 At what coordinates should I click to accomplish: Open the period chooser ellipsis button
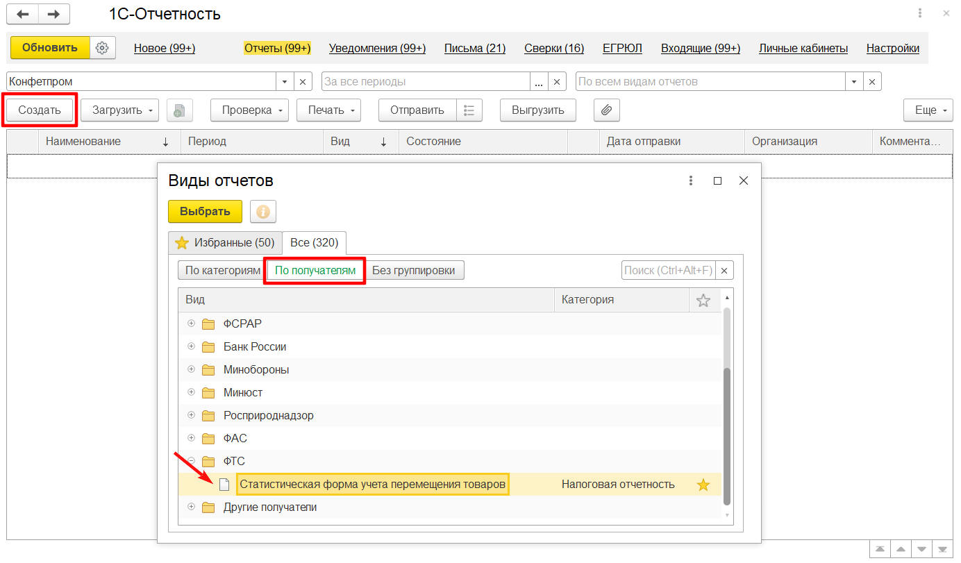540,81
